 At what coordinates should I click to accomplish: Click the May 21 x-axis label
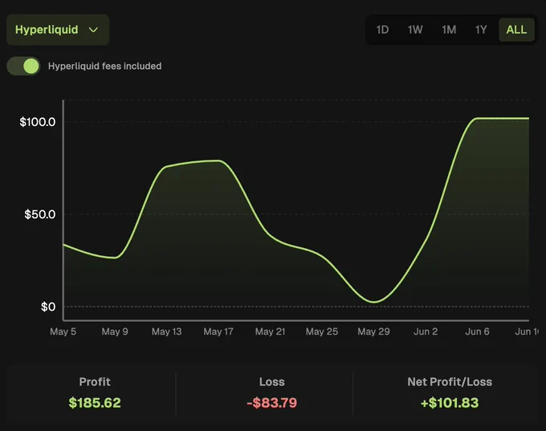[271, 331]
